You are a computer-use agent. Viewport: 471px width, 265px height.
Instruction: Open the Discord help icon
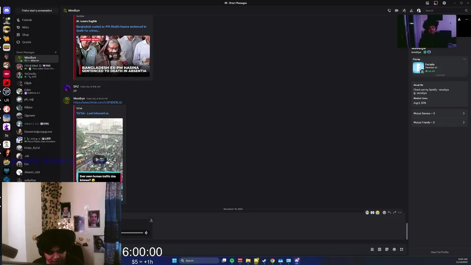point(444,3)
